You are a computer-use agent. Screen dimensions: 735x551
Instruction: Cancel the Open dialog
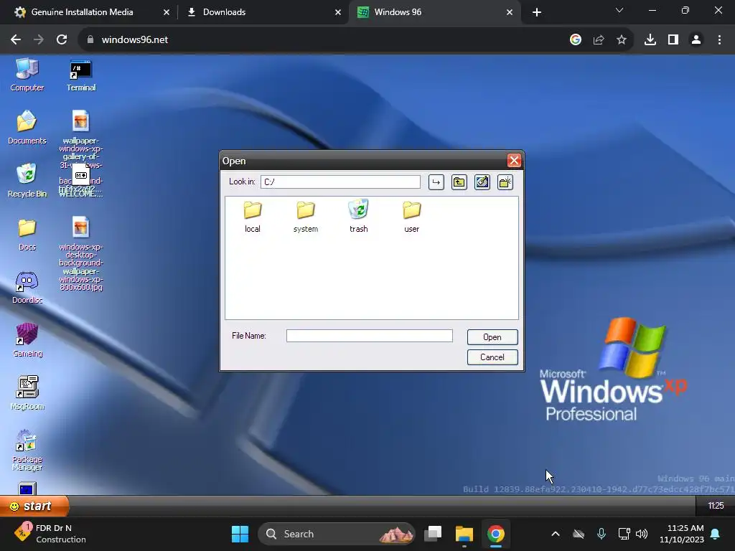tap(492, 357)
